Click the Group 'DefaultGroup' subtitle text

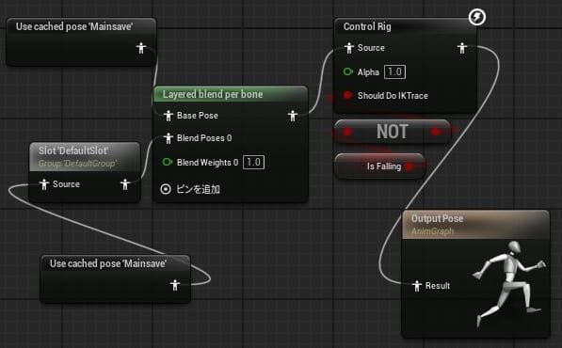[x=77, y=164]
